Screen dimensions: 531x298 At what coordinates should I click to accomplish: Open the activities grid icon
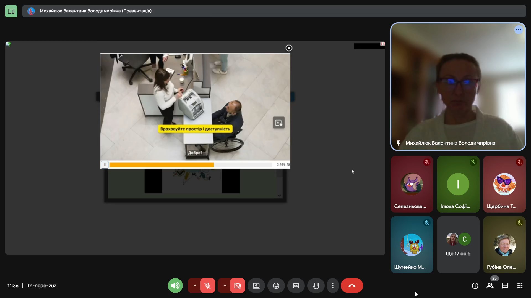(x=520, y=286)
